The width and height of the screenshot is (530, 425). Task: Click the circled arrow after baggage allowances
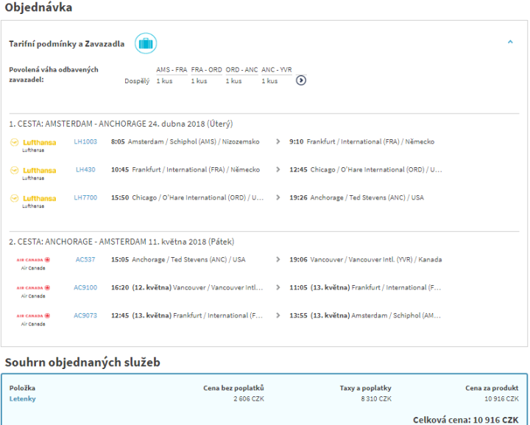click(300, 80)
